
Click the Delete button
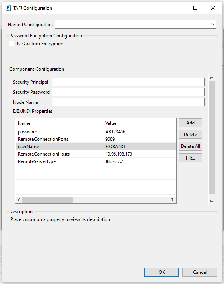(x=191, y=135)
